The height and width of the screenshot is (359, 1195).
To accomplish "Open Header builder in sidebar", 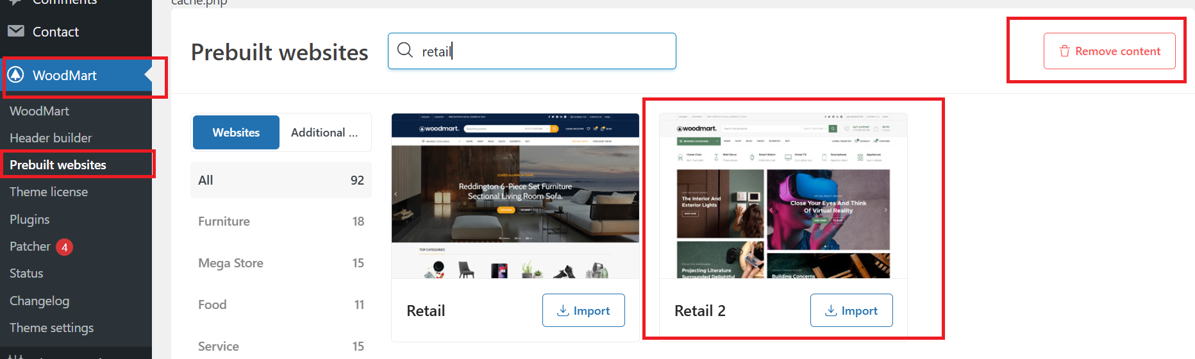I will 51,138.
